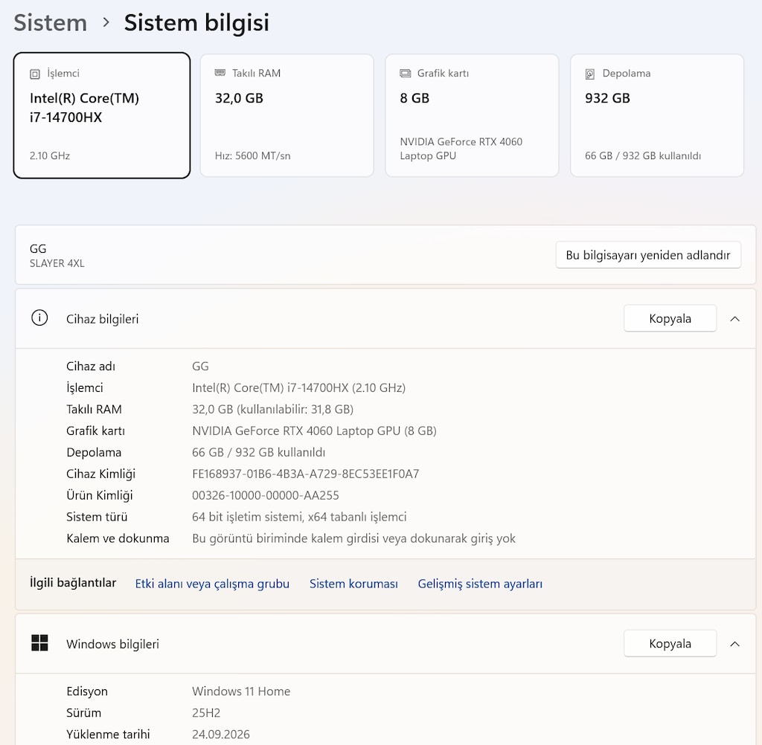Select the İşlemci Intel Core i7-14700HX card
762x745 pixels.
pyautogui.click(x=101, y=115)
